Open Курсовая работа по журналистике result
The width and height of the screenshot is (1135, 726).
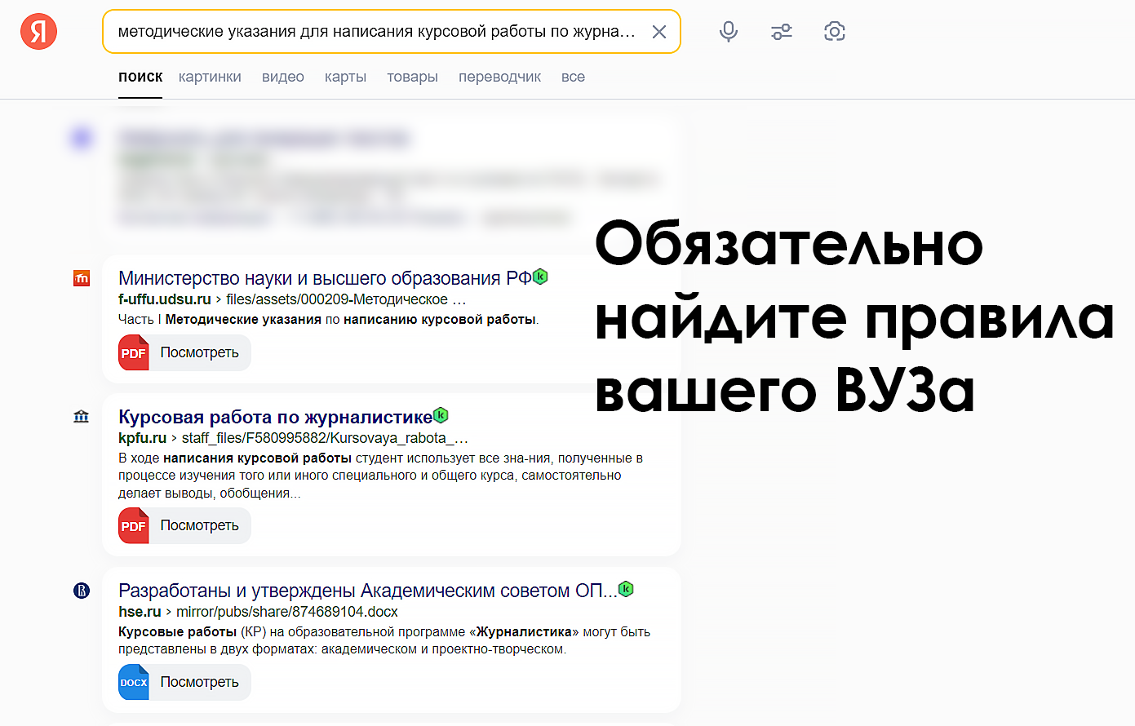click(275, 417)
